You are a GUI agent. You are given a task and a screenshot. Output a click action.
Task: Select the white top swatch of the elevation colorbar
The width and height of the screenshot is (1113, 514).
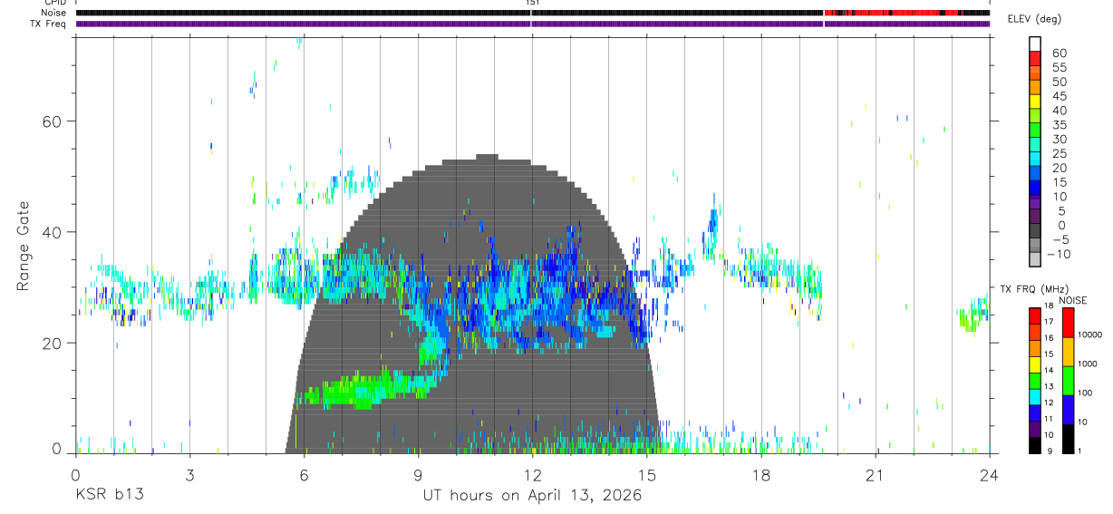tap(1035, 44)
